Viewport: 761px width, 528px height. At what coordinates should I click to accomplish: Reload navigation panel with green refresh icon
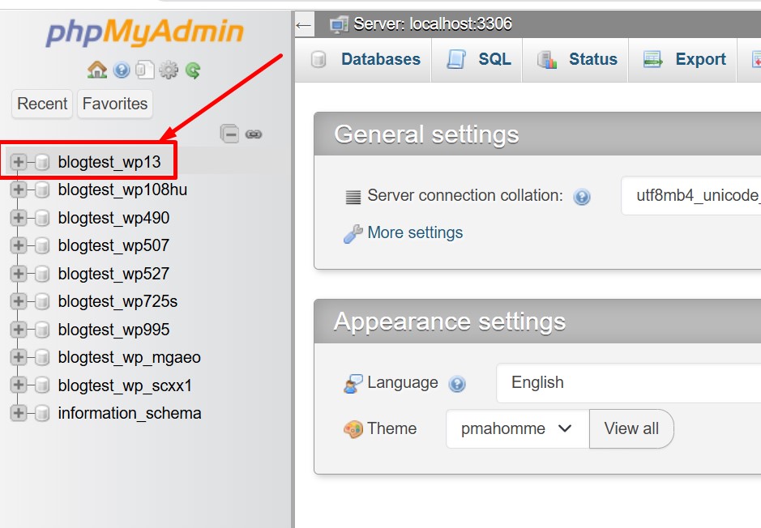(x=193, y=70)
